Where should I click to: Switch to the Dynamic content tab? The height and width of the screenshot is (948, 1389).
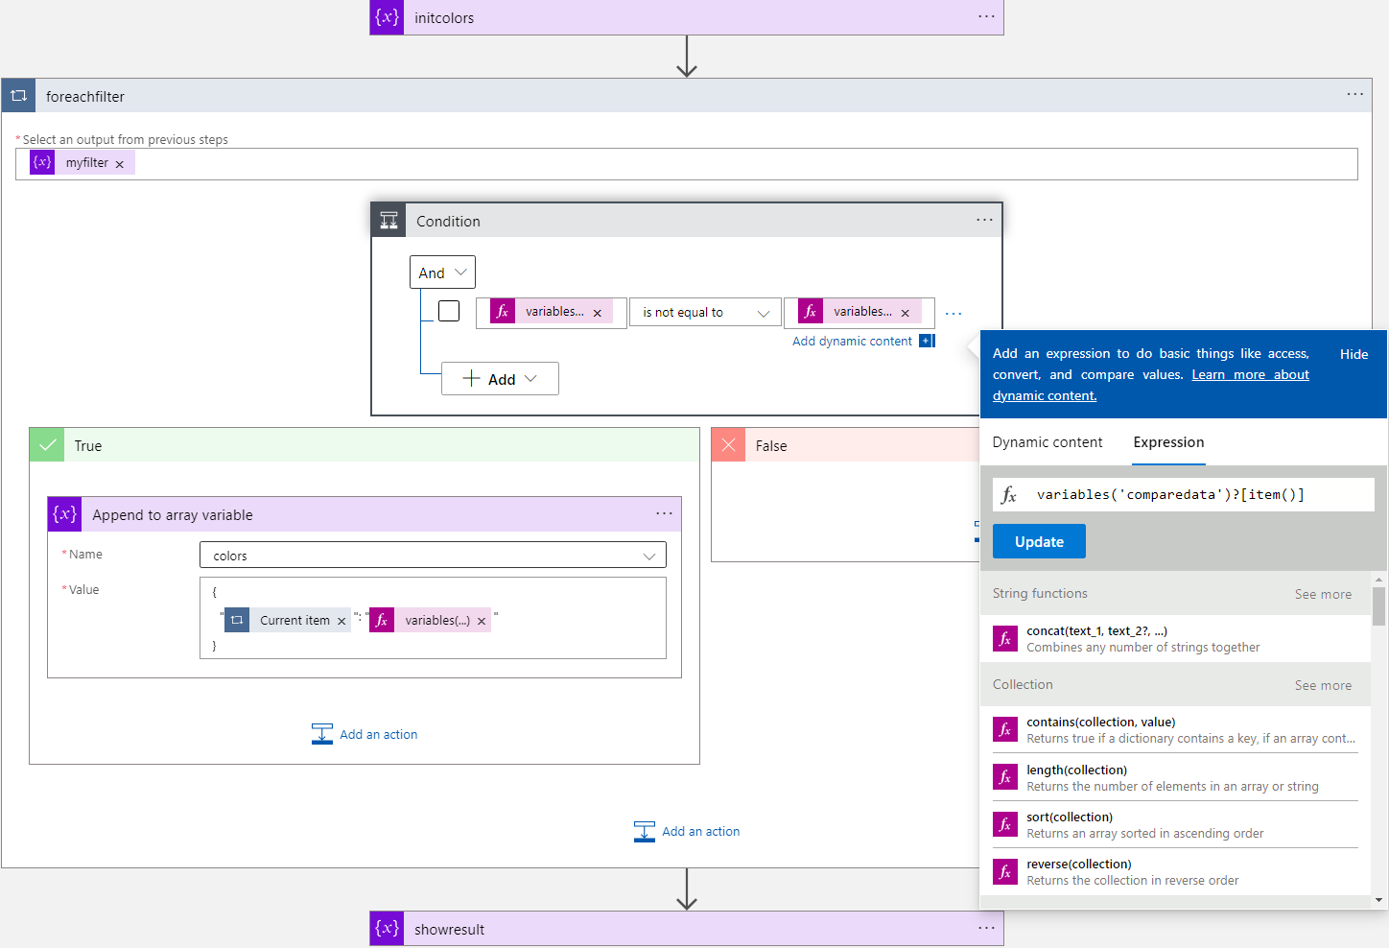click(1047, 442)
